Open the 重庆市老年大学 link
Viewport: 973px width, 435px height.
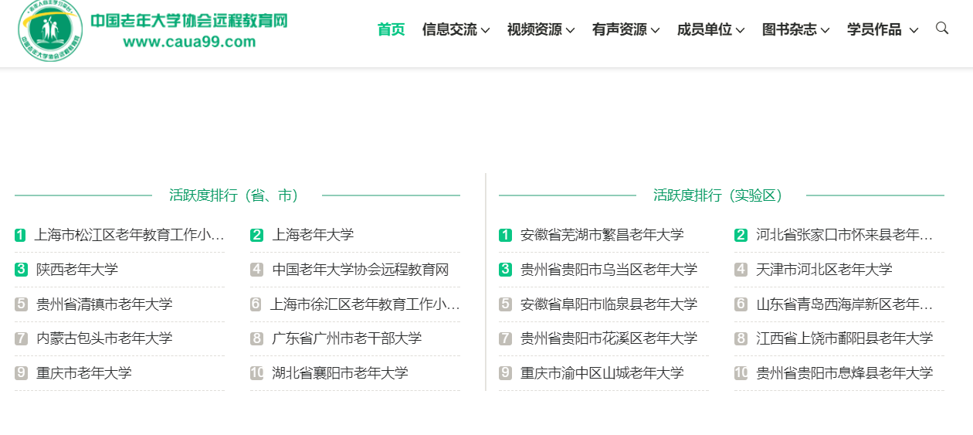(x=84, y=373)
